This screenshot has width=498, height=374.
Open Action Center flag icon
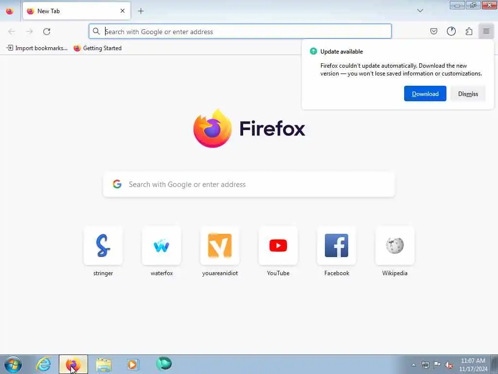click(437, 365)
